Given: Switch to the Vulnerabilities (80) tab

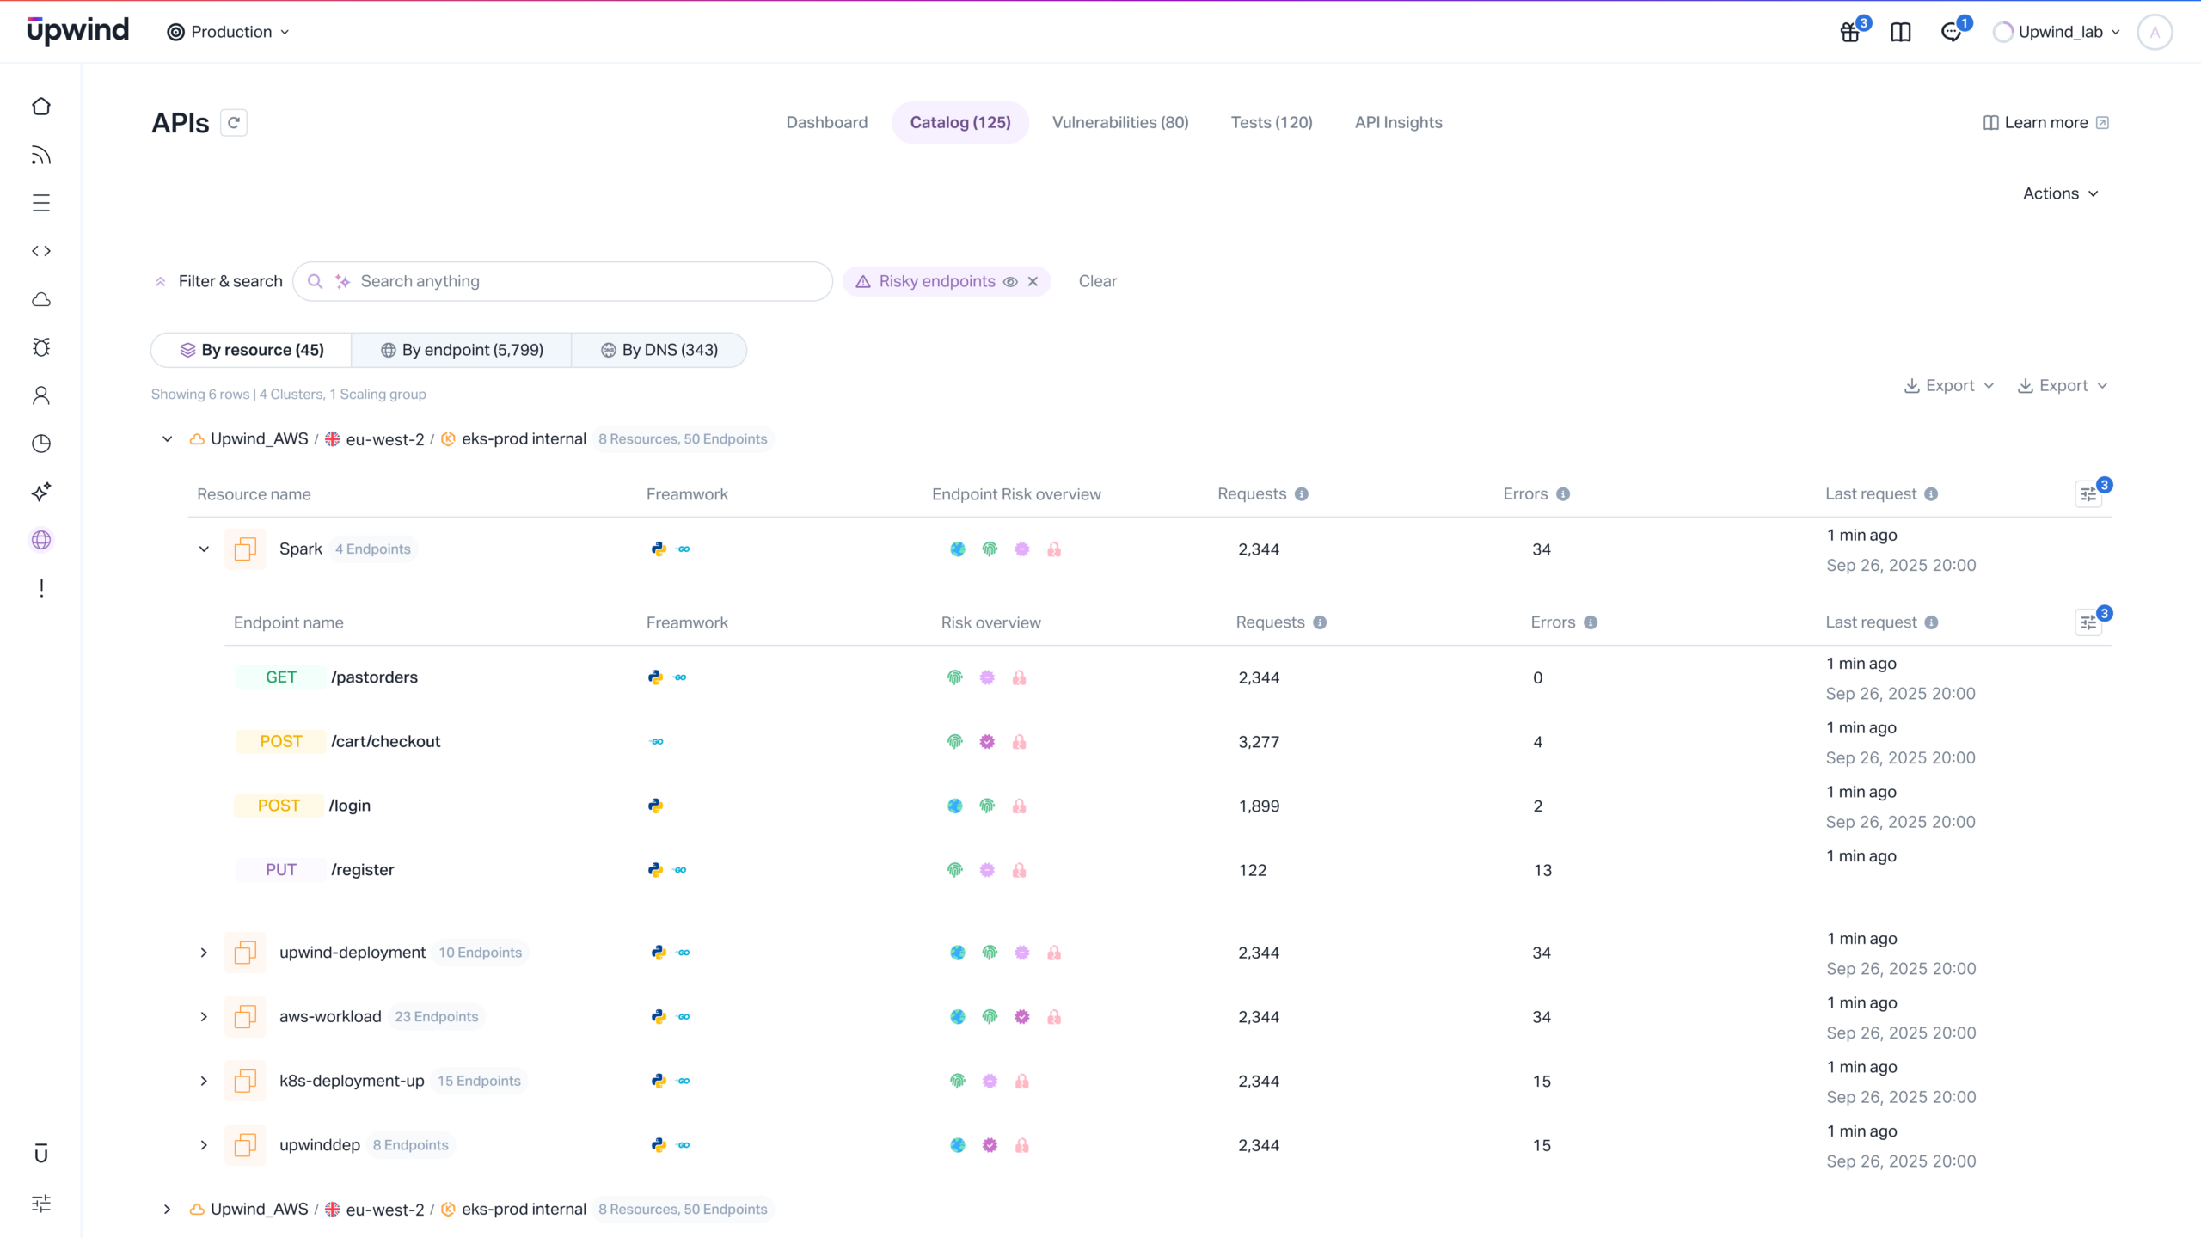Looking at the screenshot, I should click(1120, 122).
